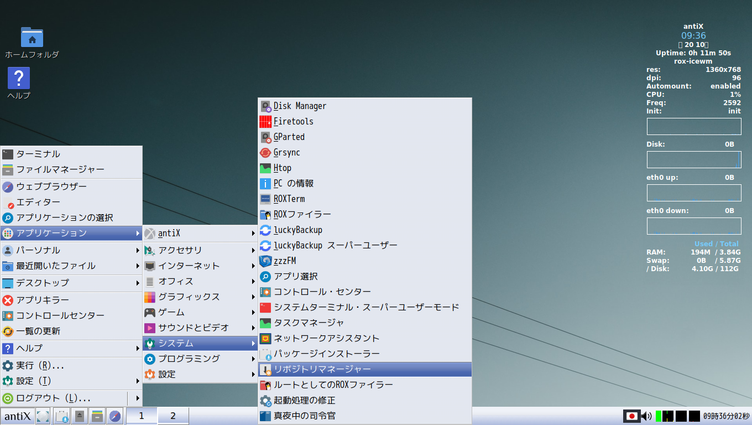Open Htop process viewer icon
The width and height of the screenshot is (752, 425).
(266, 168)
